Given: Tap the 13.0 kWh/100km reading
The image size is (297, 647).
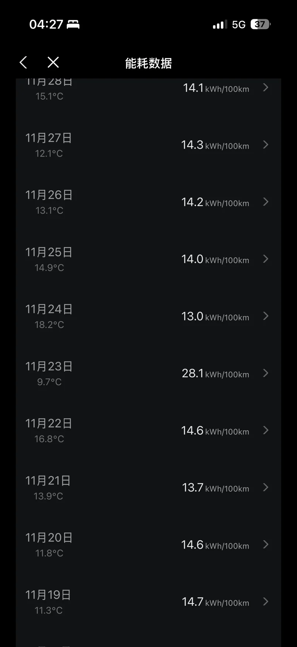Looking at the screenshot, I should [x=215, y=316].
